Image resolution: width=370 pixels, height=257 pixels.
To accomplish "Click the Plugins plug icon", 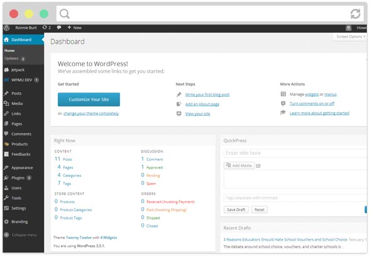I will point(6,178).
